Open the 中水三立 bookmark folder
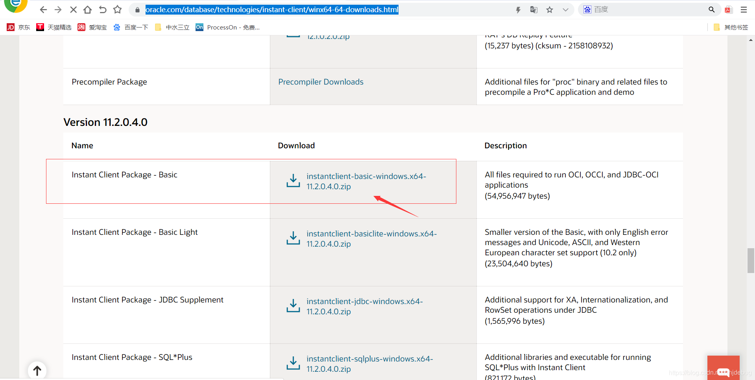Image resolution: width=755 pixels, height=380 pixels. tap(172, 27)
